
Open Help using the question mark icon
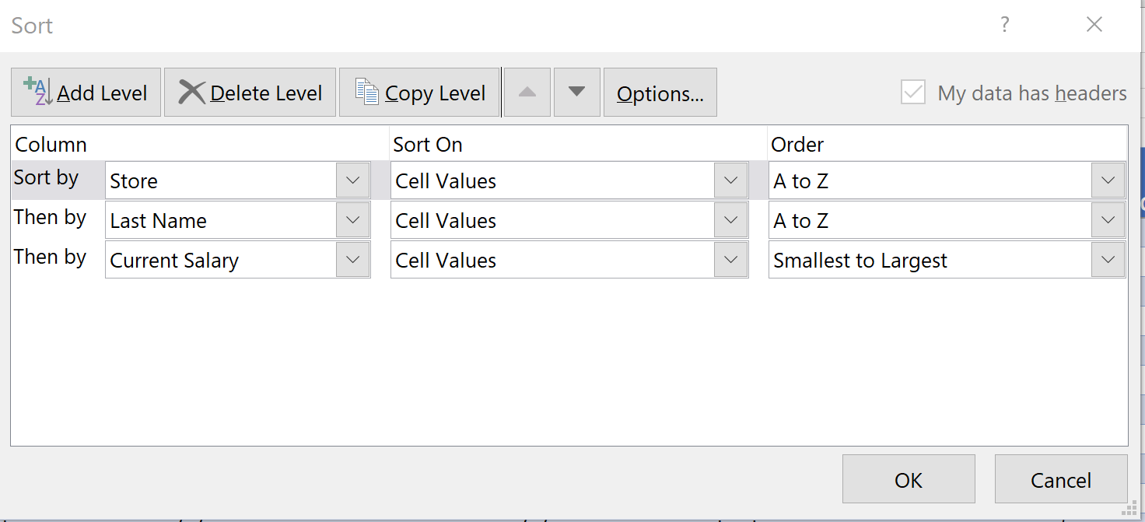[1005, 25]
